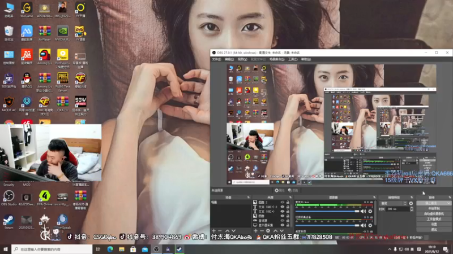Image resolution: width=453 pixels, height=254 pixels.
Task: Toggle visibility of 图像 source
Action: click(283, 216)
